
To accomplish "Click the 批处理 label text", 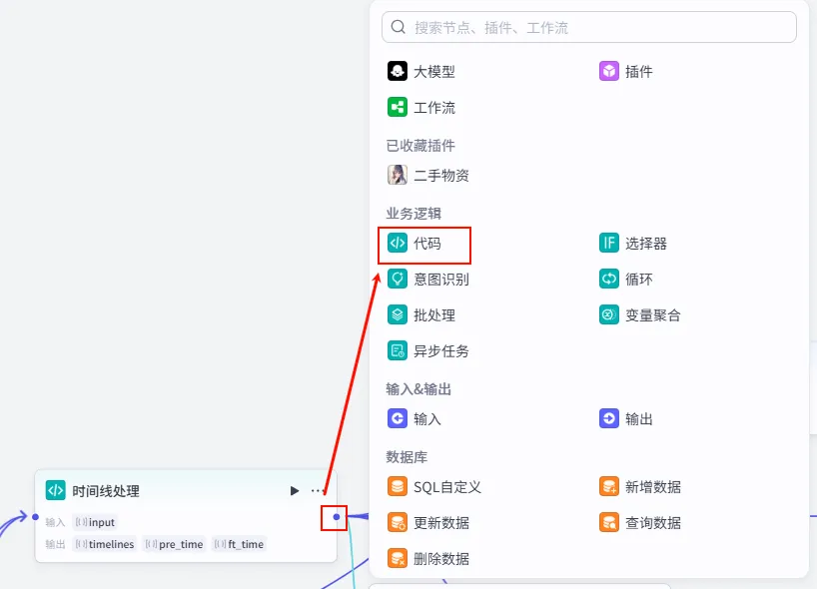I will pyautogui.click(x=434, y=315).
